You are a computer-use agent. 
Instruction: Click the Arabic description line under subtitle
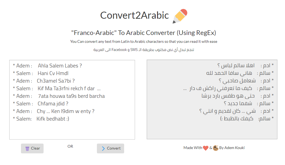(x=144, y=50)
